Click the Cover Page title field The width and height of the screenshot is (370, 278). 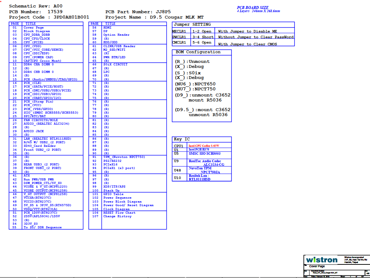[x=317, y=267]
